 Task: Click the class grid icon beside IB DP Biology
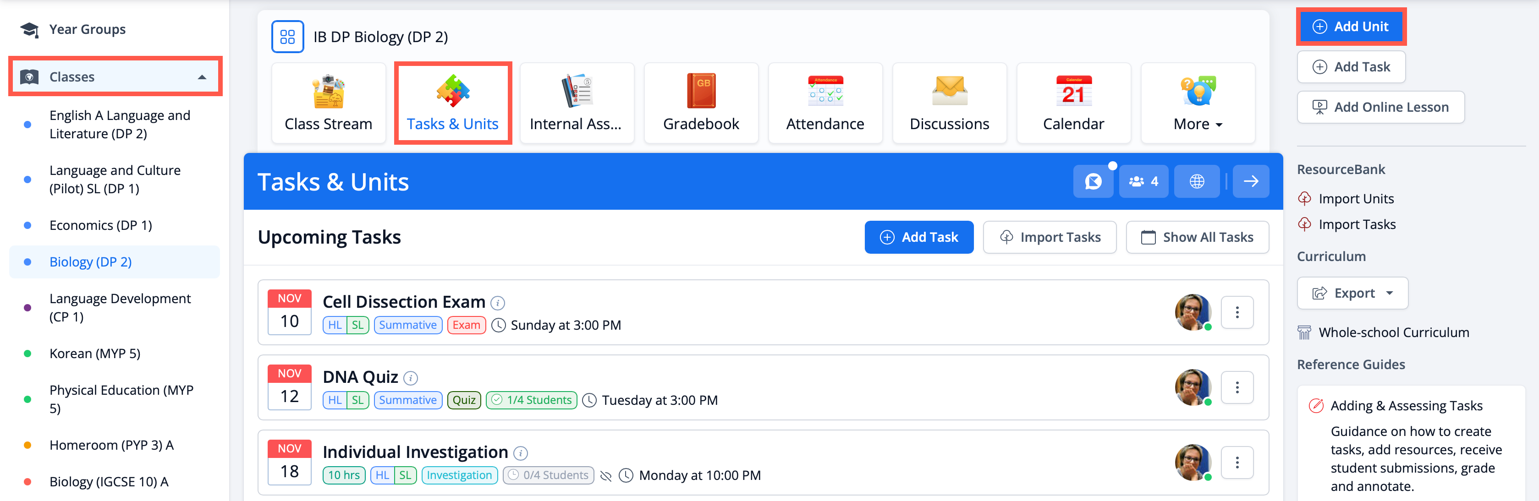coord(287,37)
